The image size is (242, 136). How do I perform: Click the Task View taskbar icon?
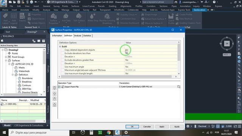[x=74, y=133]
